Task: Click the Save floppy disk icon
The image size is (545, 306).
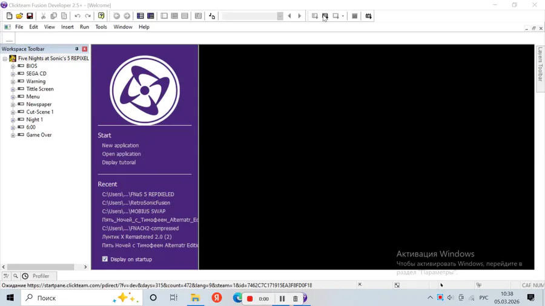Action: [30, 16]
